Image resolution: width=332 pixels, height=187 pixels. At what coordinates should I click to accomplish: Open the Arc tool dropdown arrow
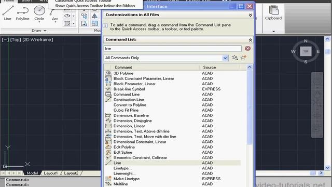click(55, 22)
